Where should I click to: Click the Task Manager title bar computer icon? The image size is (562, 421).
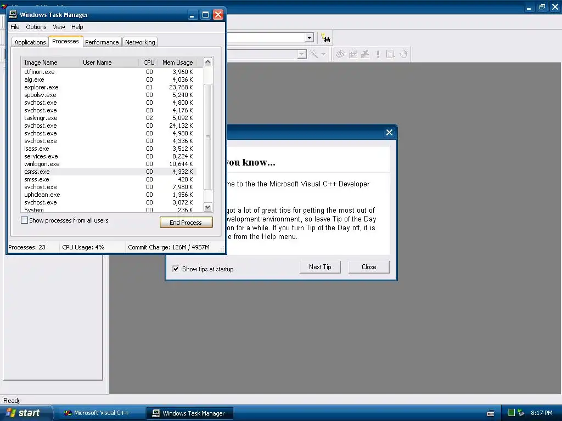tap(13, 14)
